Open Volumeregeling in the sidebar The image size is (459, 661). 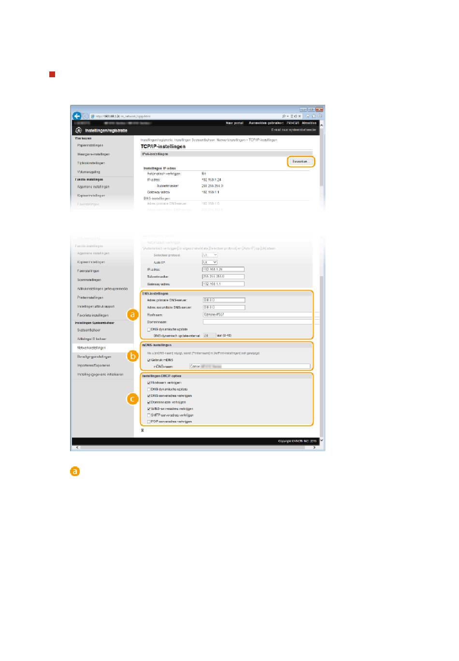point(89,172)
